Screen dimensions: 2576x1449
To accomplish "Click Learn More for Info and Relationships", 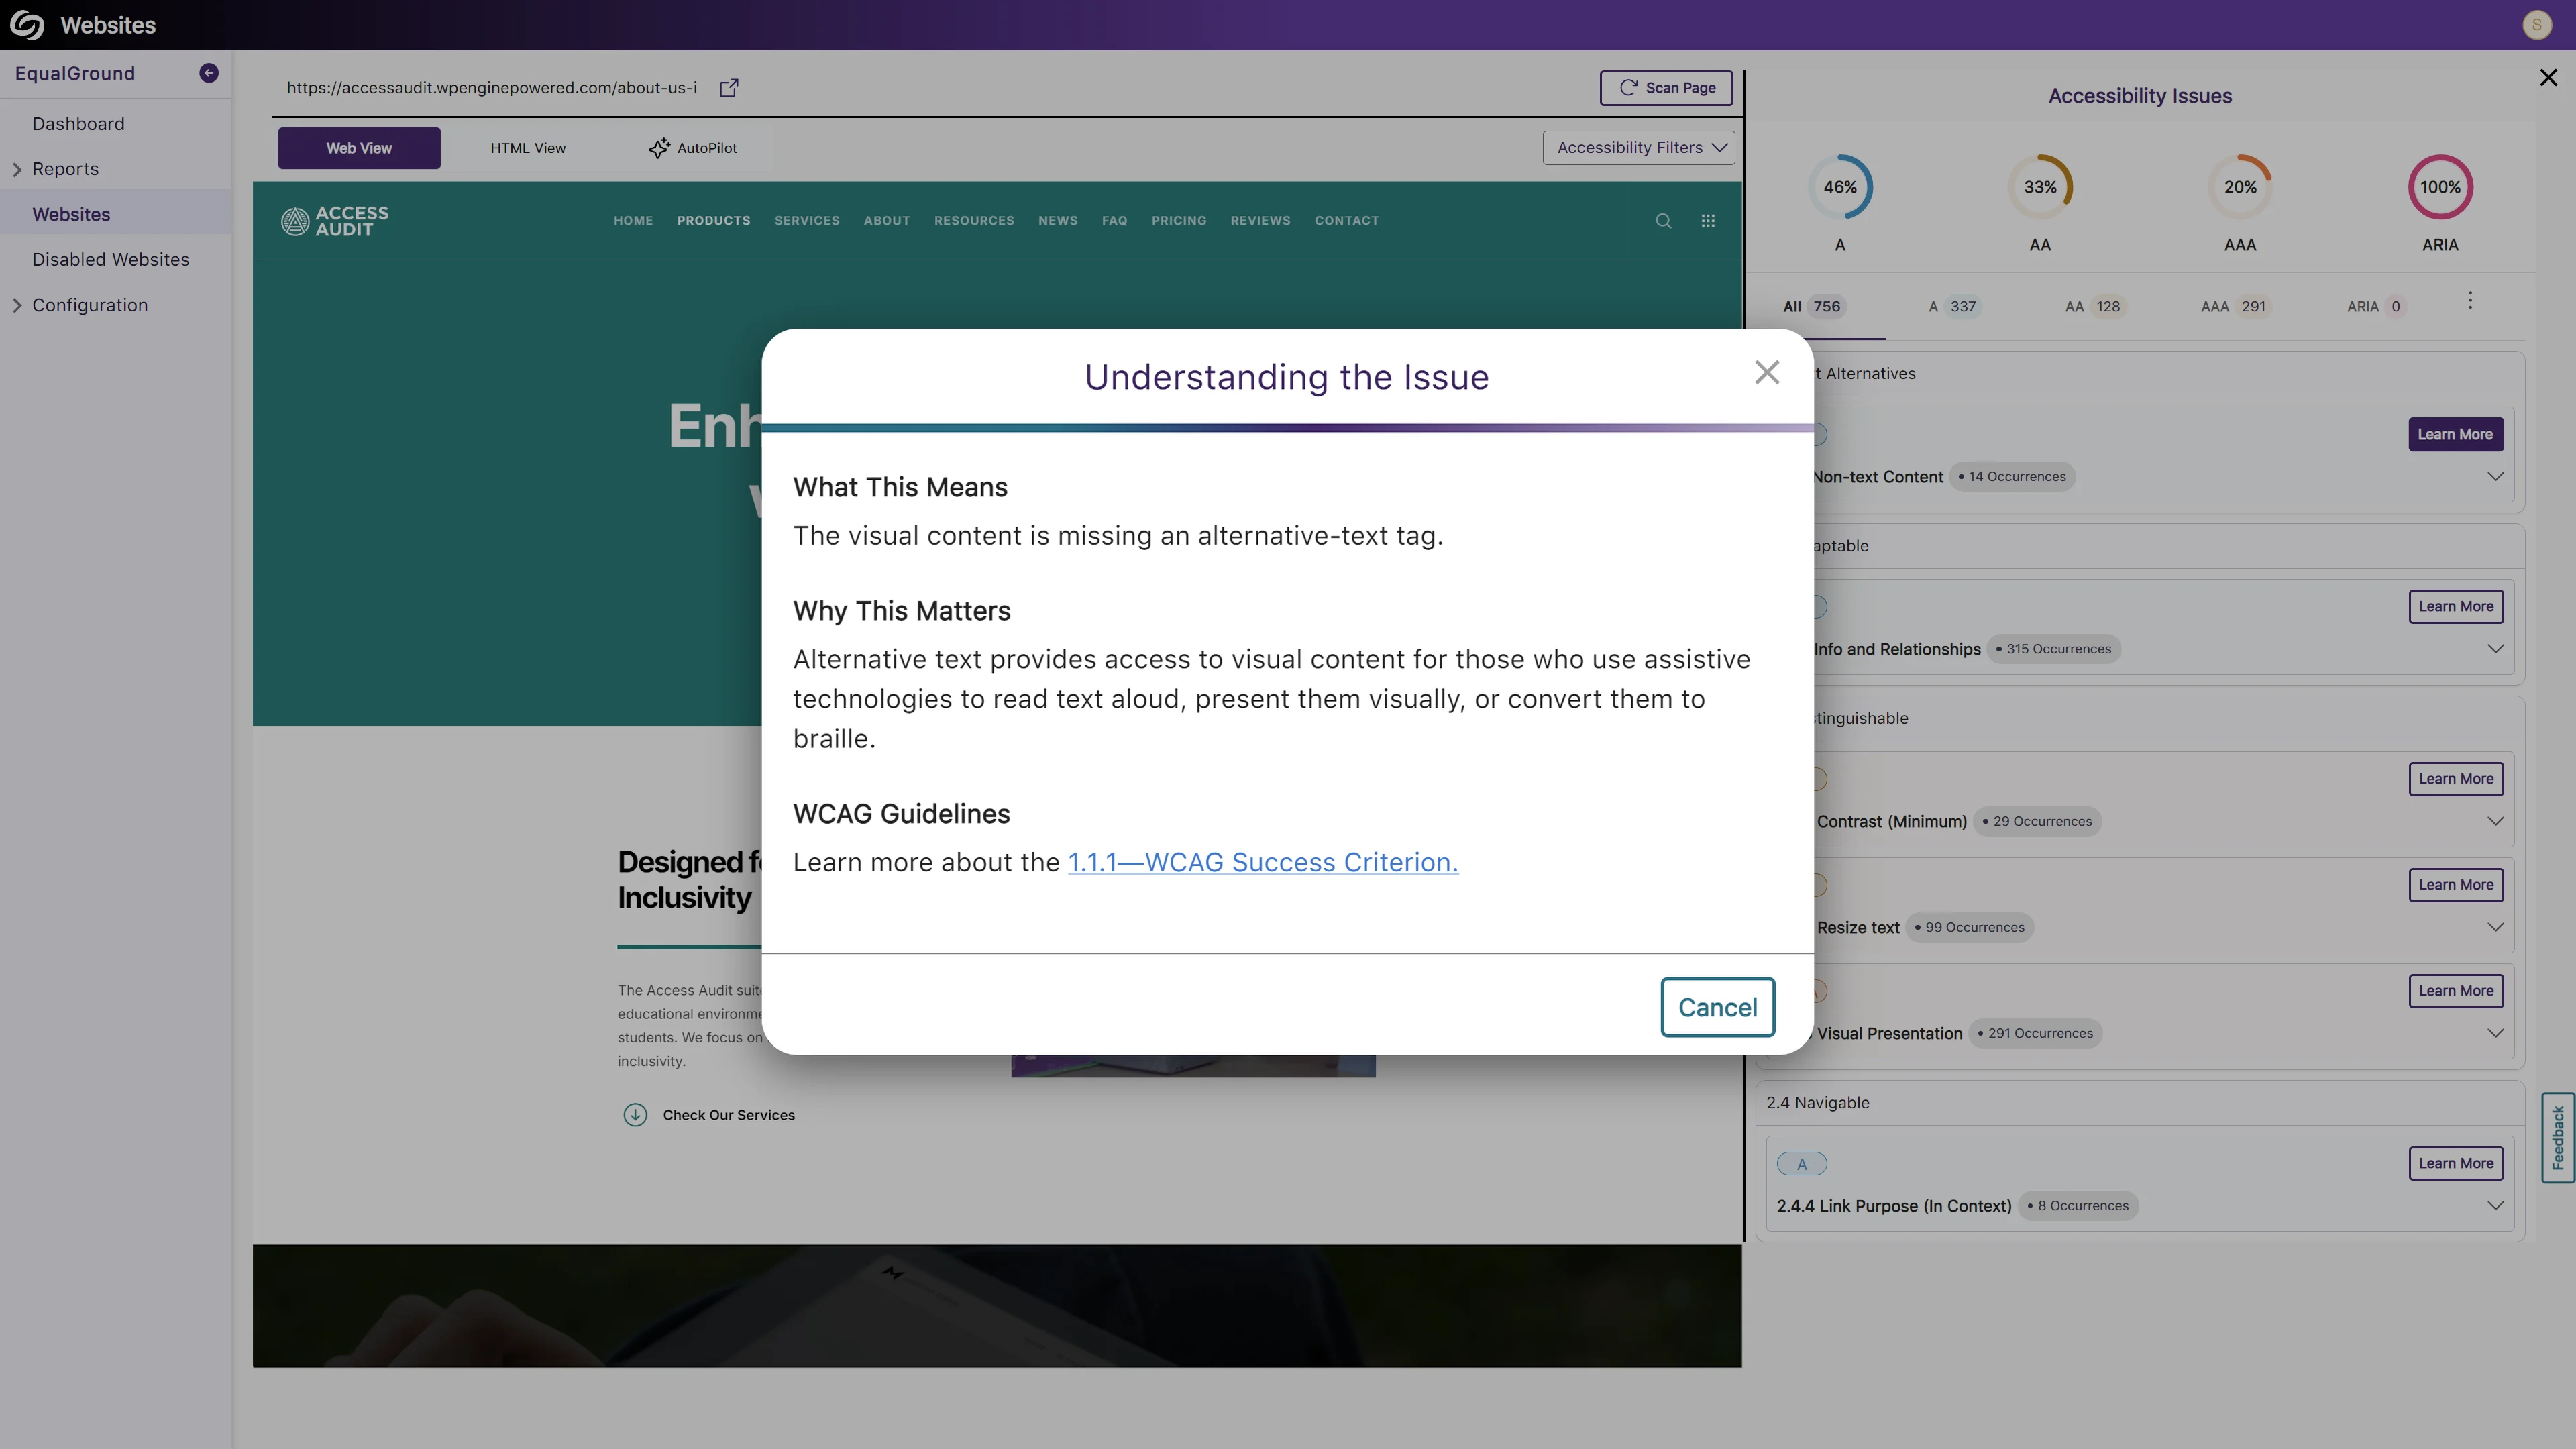I will [x=2455, y=607].
